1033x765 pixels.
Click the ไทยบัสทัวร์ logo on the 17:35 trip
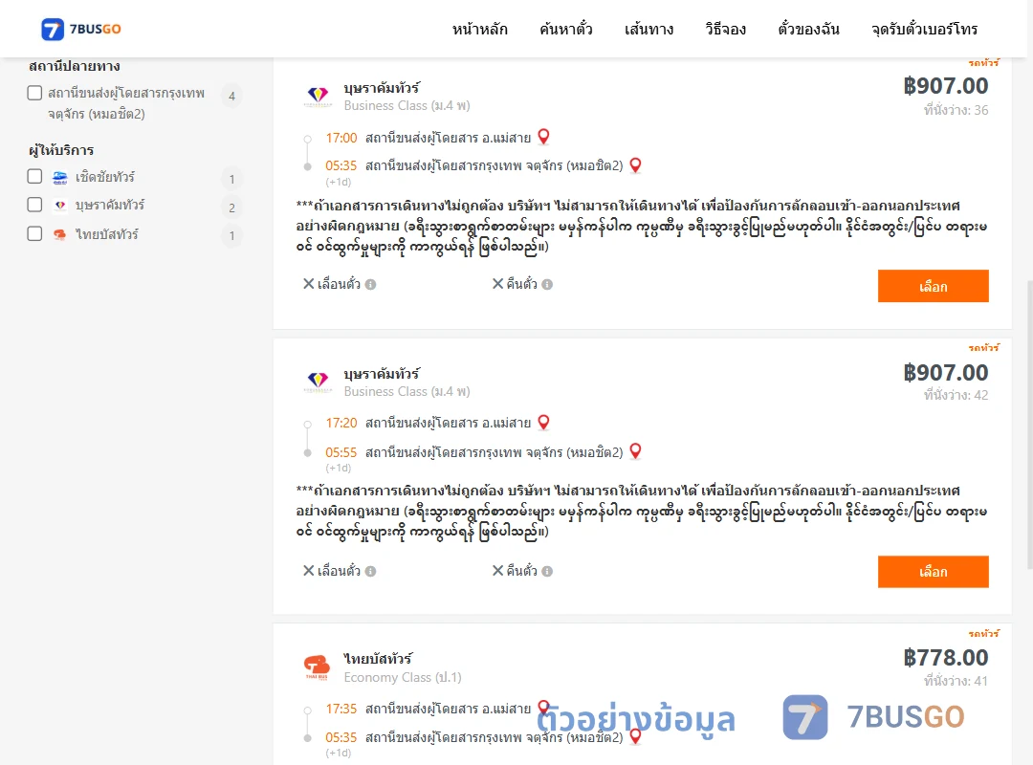point(317,667)
